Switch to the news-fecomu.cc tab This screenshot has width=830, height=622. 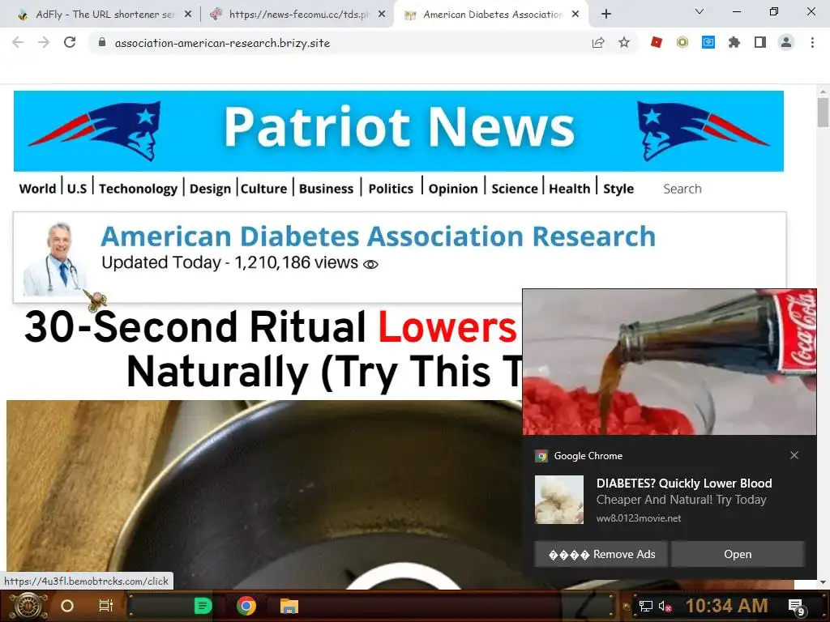pos(297,15)
